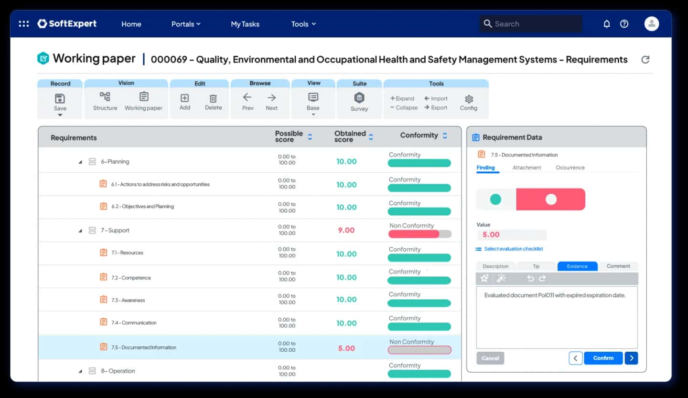Click the Cancel button

click(490, 358)
